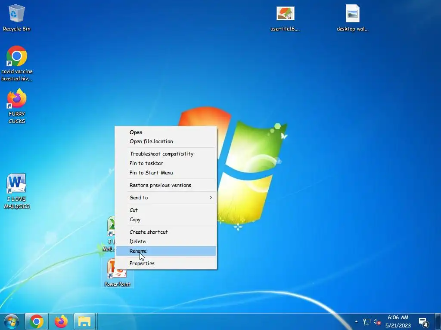Choose Pin to Start Menu

coord(166,173)
